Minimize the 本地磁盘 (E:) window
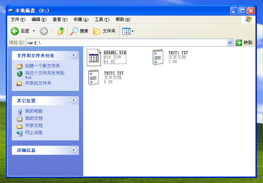 point(234,11)
